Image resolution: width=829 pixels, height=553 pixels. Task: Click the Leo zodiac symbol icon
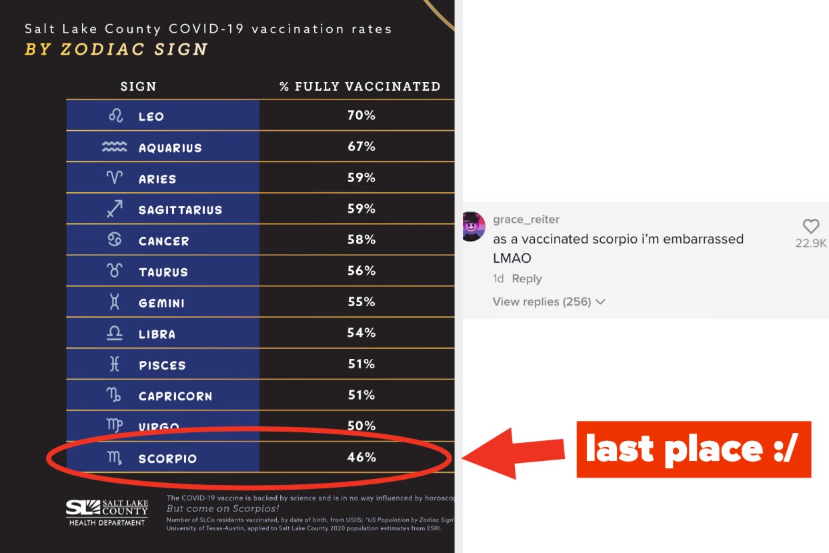click(x=115, y=116)
